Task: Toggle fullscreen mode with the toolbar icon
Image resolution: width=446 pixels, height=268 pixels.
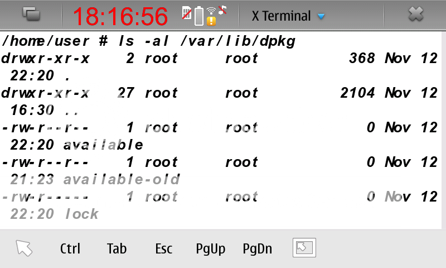Action: (x=304, y=248)
